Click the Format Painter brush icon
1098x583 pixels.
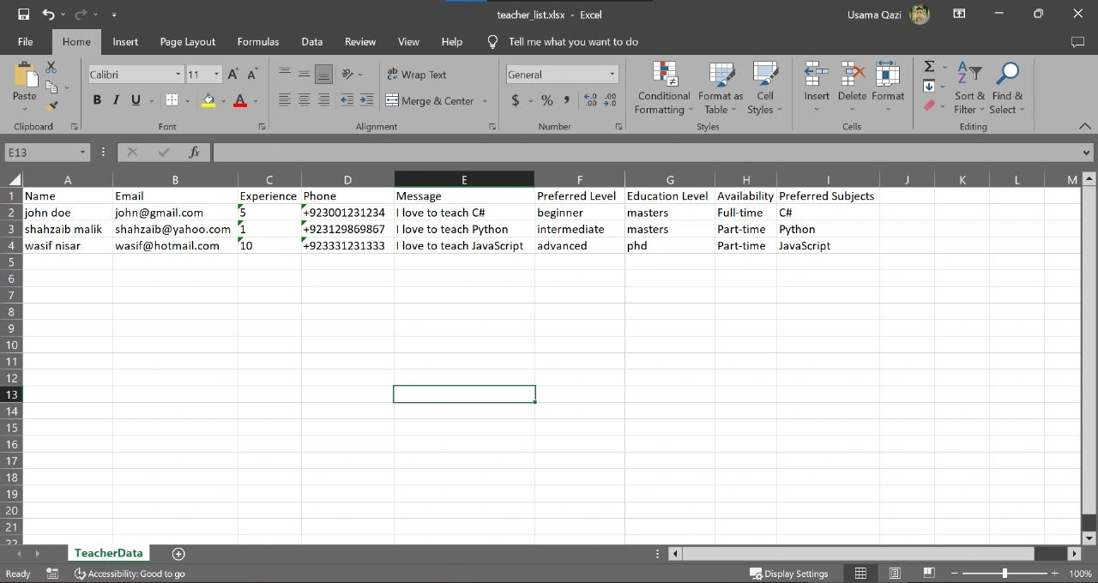(51, 106)
